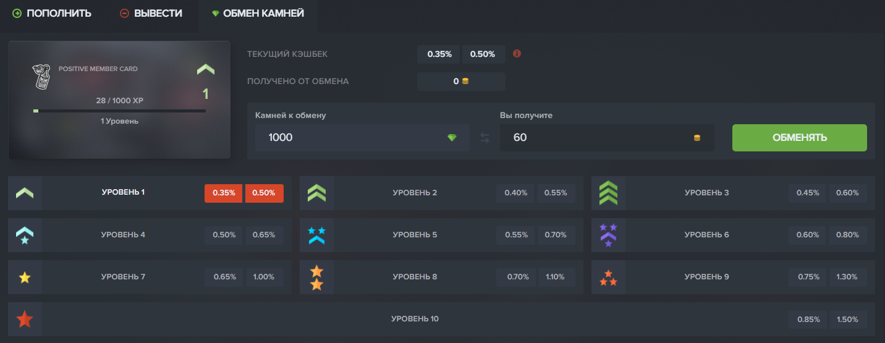
Task: Open the Пополнить tab
Action: [x=52, y=13]
